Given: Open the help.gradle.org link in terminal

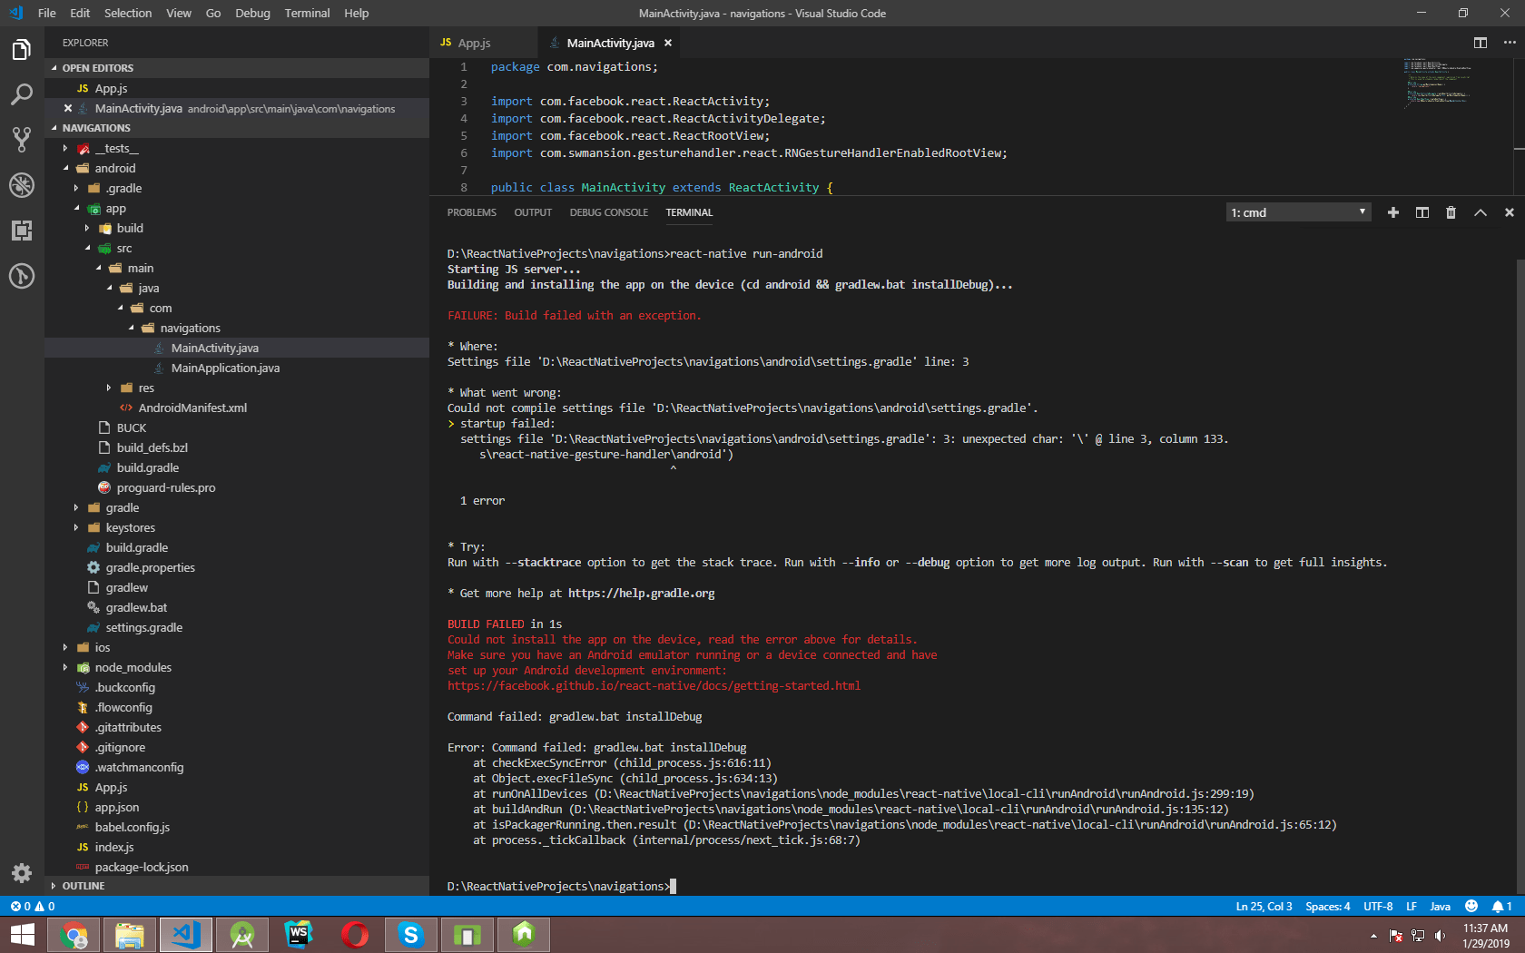Looking at the screenshot, I should pyautogui.click(x=641, y=593).
